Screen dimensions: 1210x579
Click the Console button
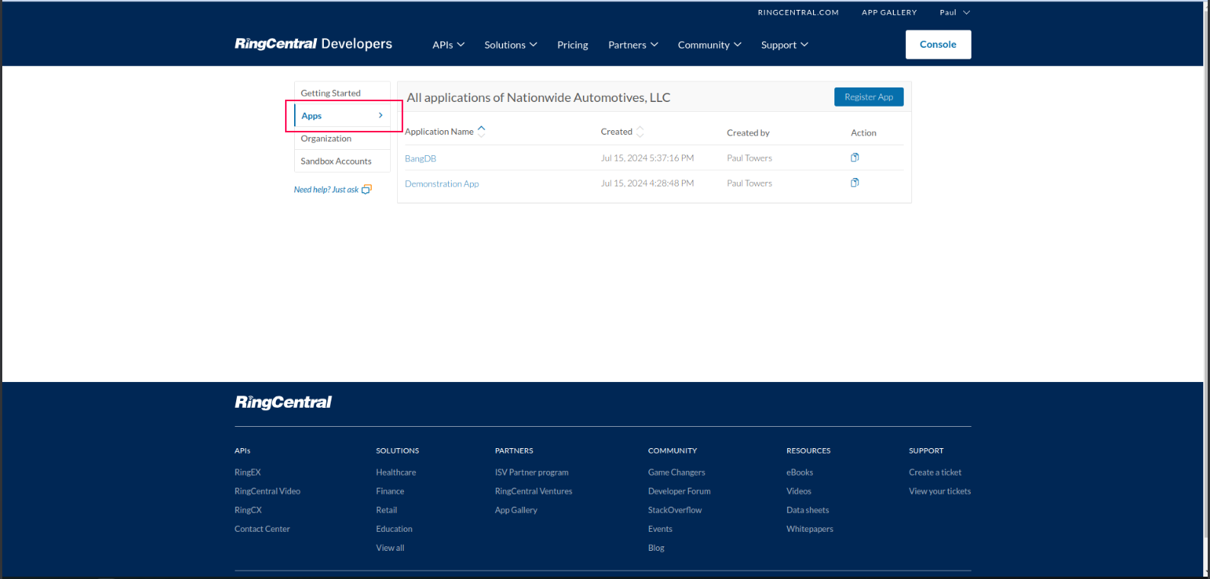coord(938,44)
